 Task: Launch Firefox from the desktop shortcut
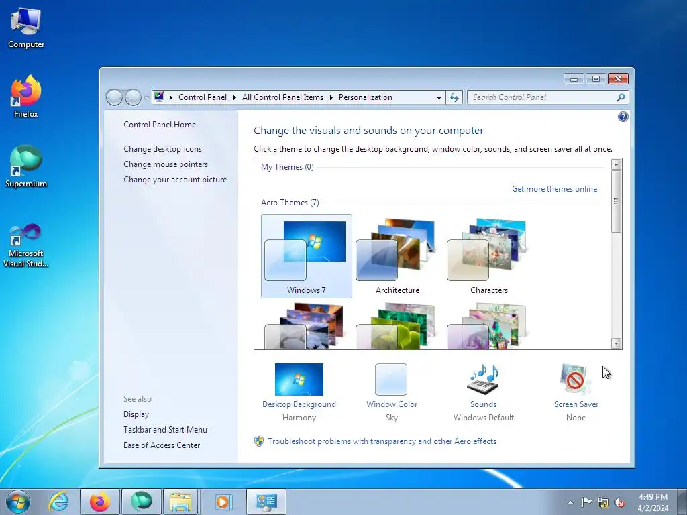click(x=26, y=97)
